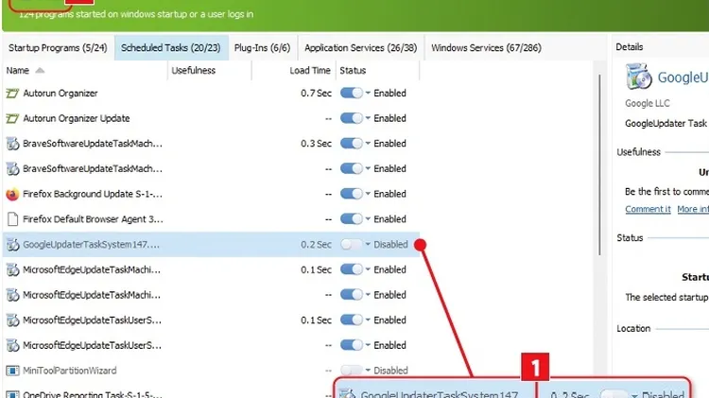
Task: Click the Comment it link
Action: point(648,209)
